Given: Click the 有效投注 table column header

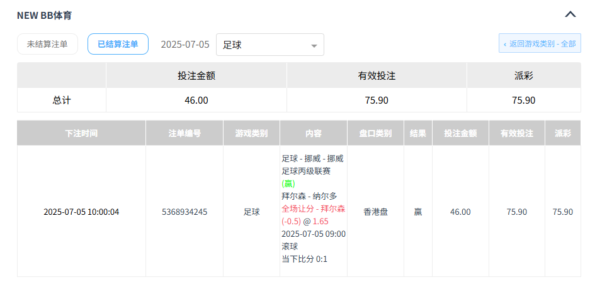Looking at the screenshot, I should point(517,133).
